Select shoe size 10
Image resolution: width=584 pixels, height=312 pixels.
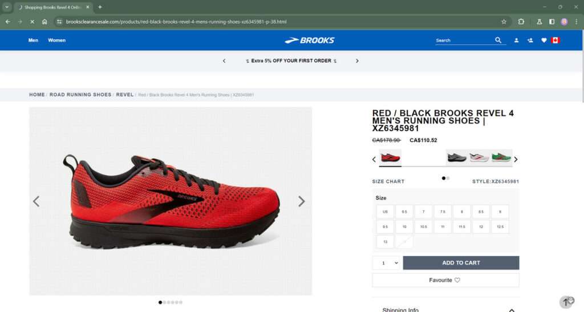coord(404,226)
